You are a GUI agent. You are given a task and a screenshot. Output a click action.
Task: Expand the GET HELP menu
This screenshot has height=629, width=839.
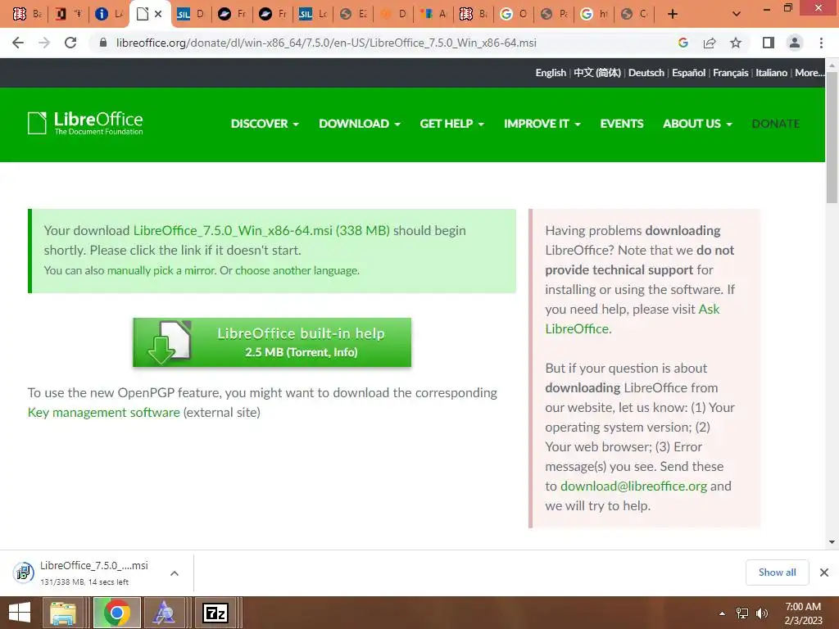coord(452,124)
